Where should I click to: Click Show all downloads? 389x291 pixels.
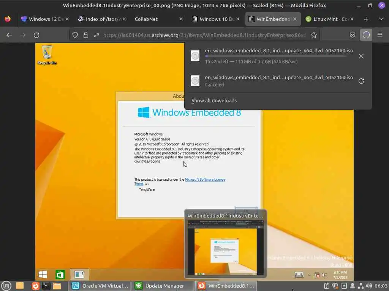pyautogui.click(x=214, y=101)
